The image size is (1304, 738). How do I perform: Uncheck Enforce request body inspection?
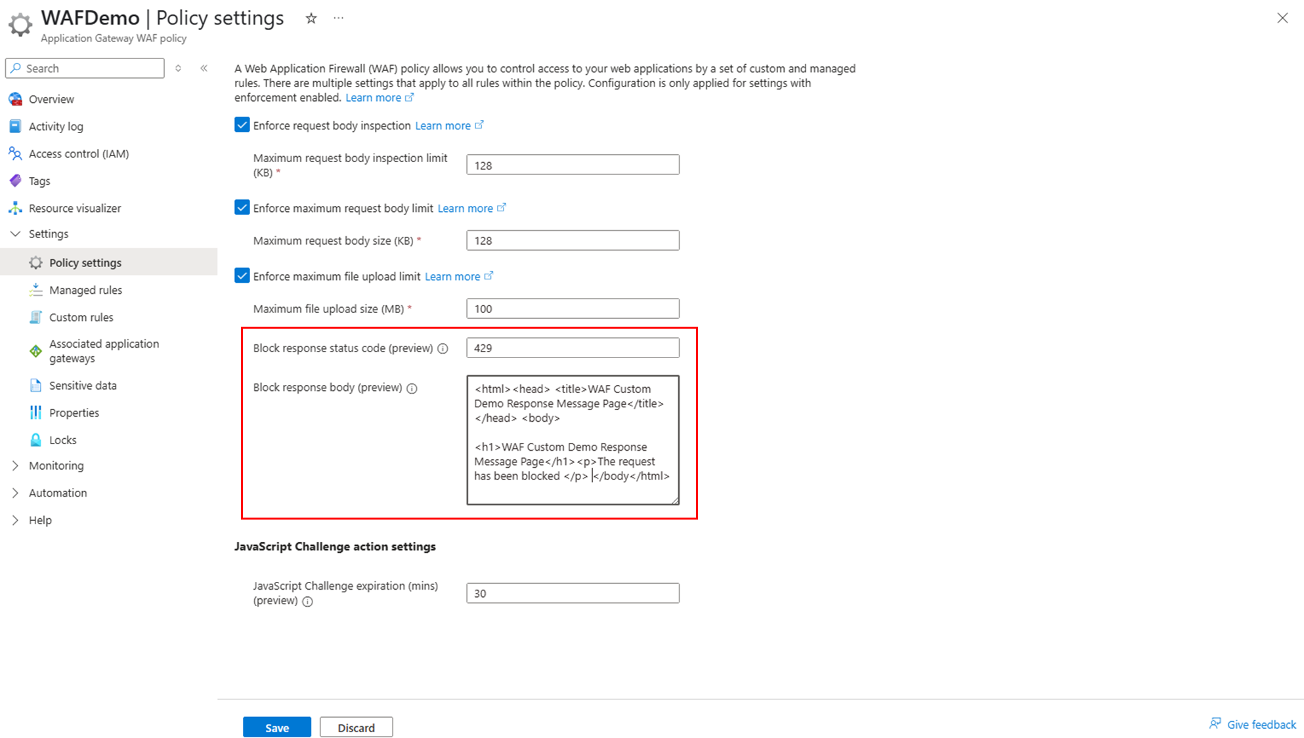[x=242, y=125]
